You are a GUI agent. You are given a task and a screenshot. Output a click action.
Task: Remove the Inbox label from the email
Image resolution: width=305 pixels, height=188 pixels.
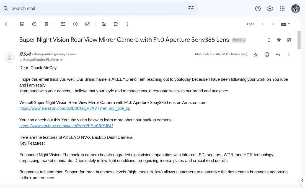coord(244,40)
